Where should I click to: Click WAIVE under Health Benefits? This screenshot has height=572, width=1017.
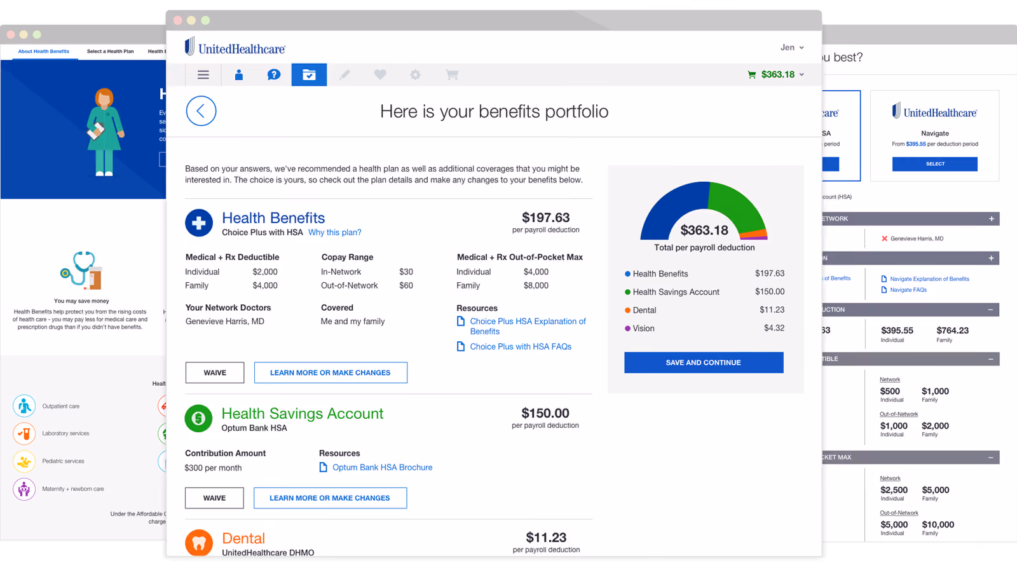tap(215, 372)
